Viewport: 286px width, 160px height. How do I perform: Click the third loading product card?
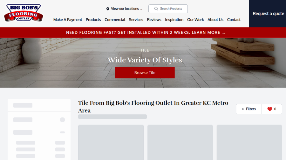[x=249, y=142]
